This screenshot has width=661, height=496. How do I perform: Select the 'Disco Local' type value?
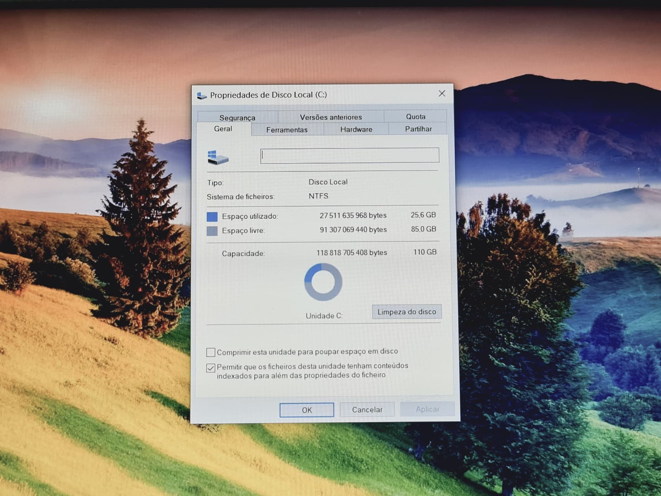[x=328, y=182]
